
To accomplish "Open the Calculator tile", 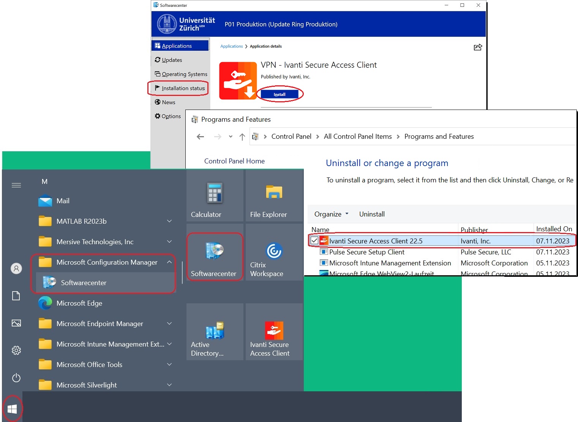I will [x=215, y=196].
